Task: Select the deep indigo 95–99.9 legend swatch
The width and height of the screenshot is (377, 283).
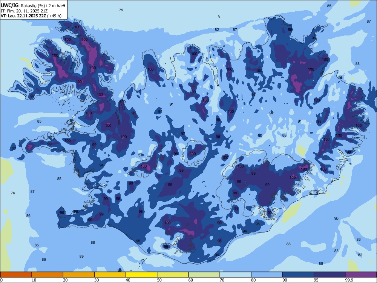Action: coord(329,275)
